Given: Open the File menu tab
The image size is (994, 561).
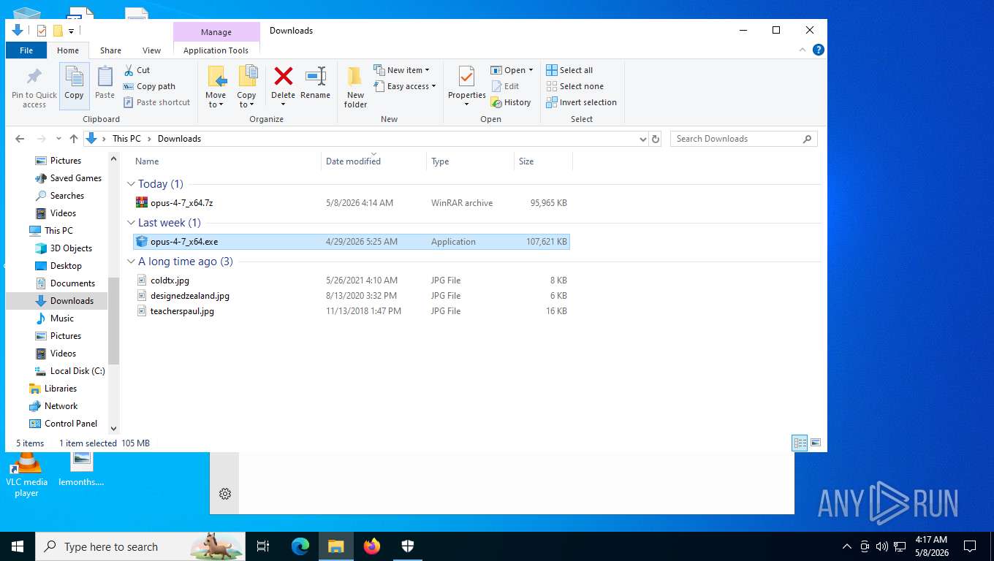Looking at the screenshot, I should pos(26,50).
